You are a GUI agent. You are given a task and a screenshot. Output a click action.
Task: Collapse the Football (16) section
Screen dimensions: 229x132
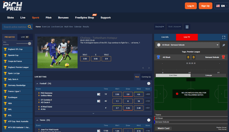click(37, 84)
